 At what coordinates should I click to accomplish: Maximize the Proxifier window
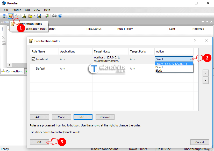[x=196, y=3]
